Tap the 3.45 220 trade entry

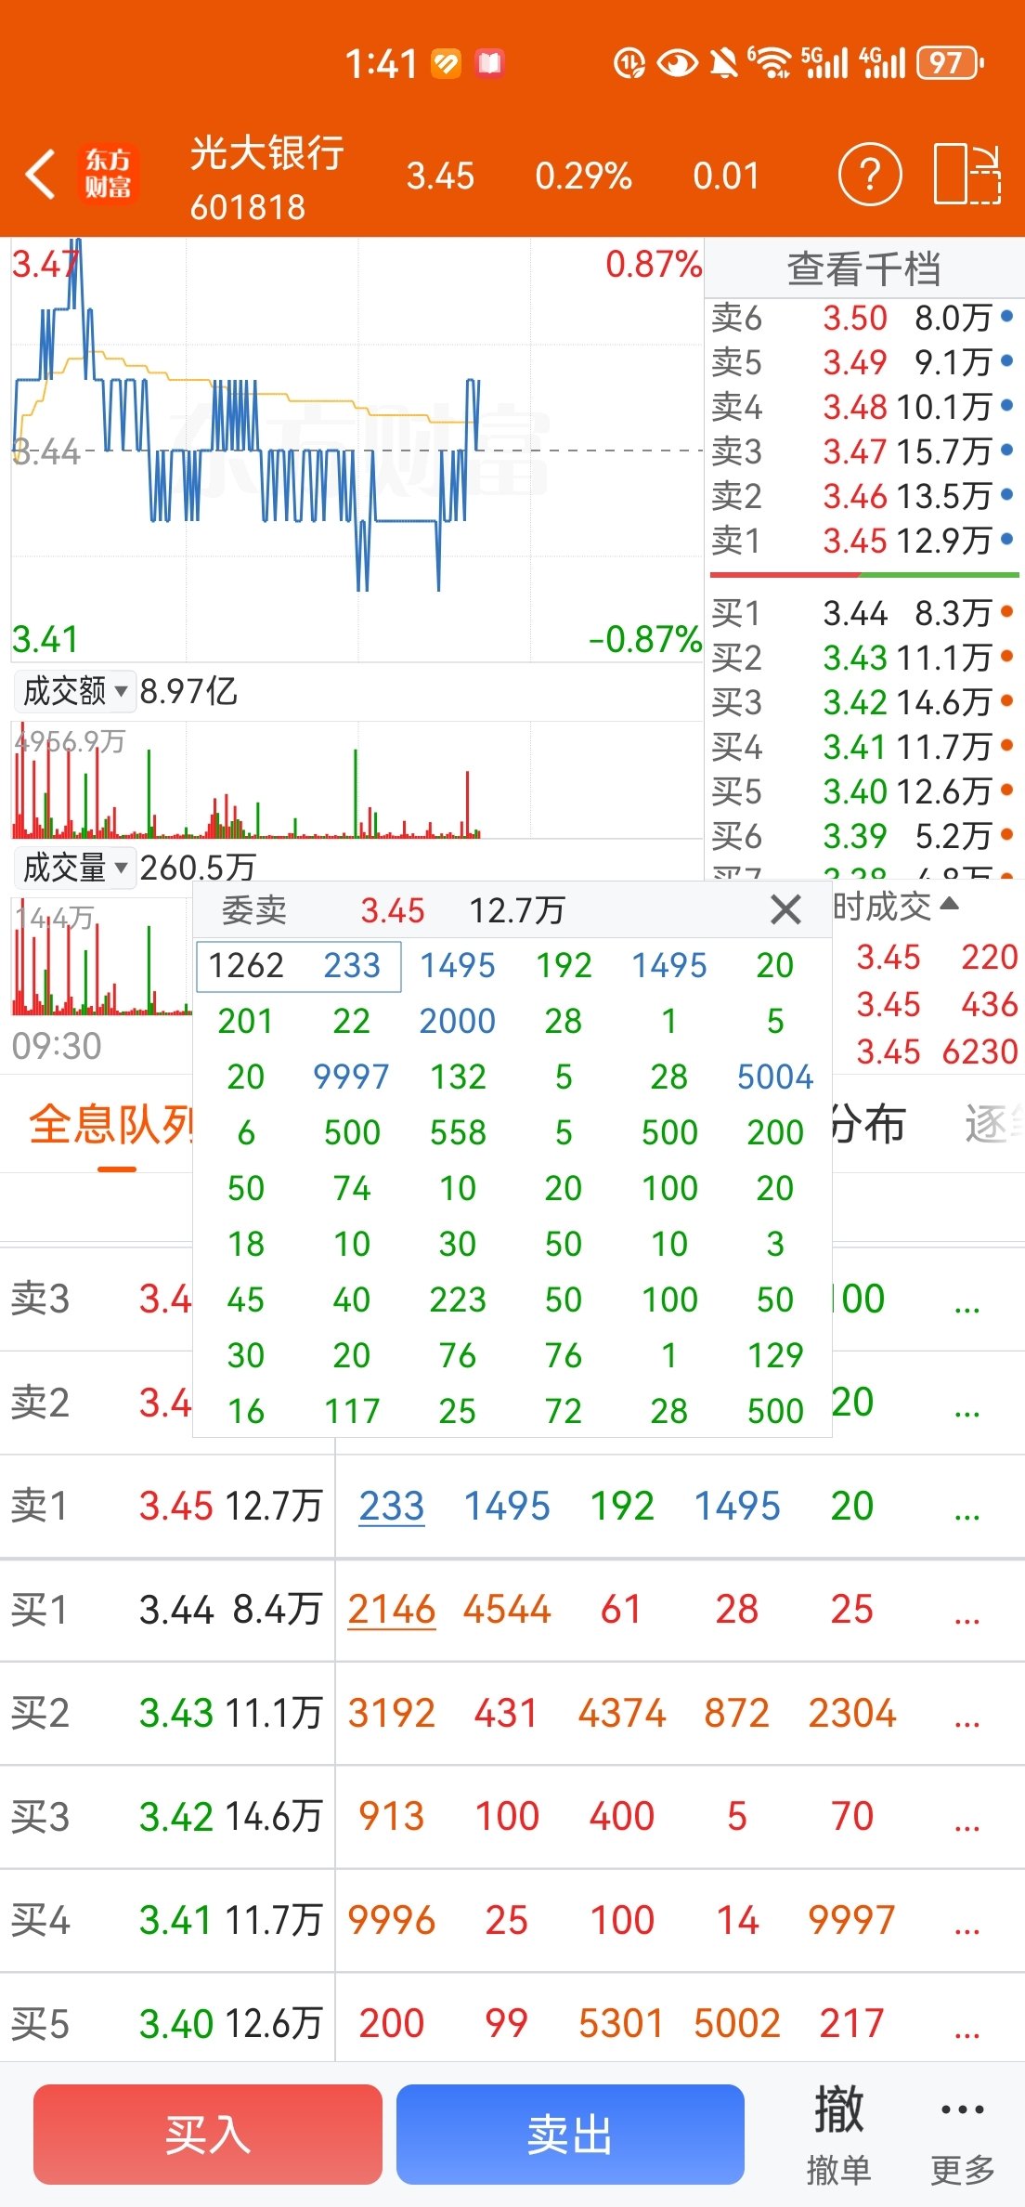click(x=937, y=957)
